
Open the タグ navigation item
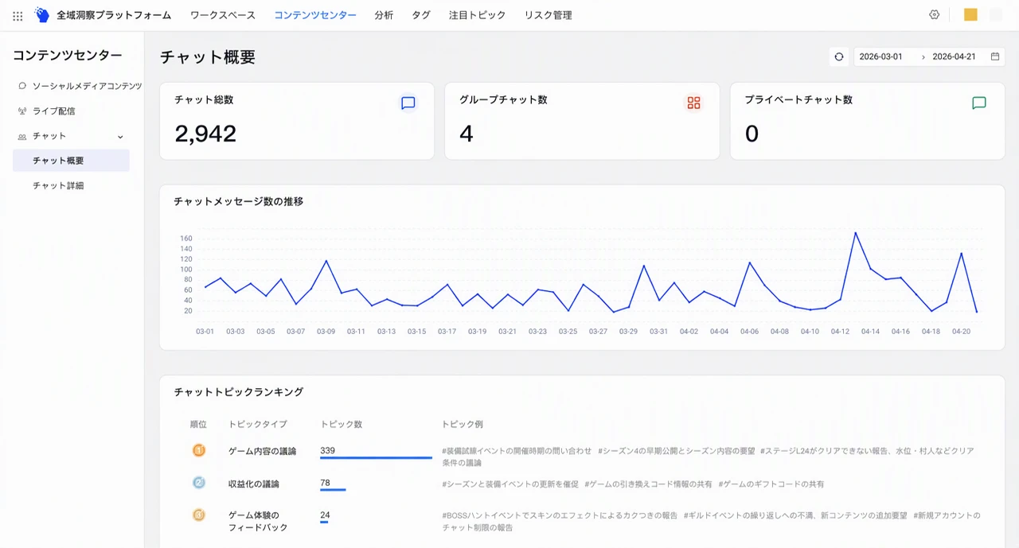click(x=421, y=15)
